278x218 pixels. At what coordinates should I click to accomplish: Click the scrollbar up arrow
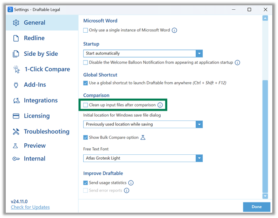[x=265, y=18]
